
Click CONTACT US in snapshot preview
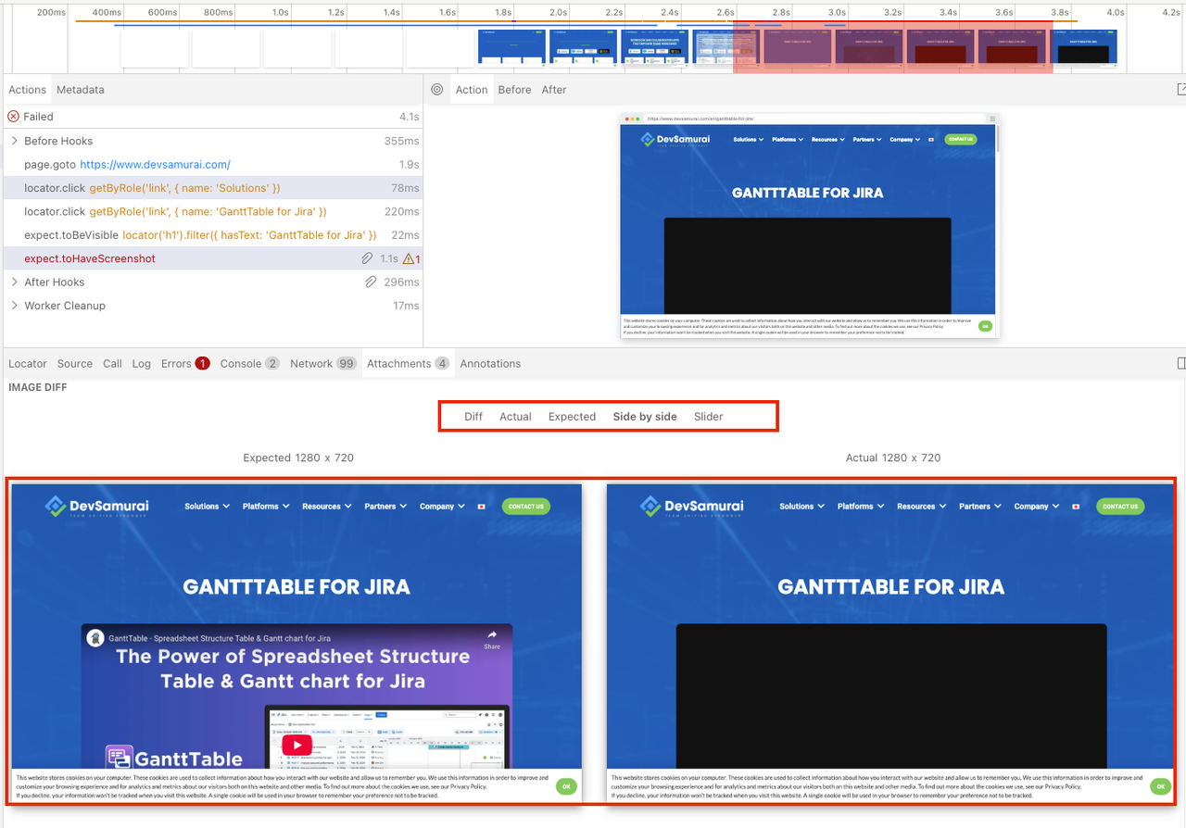click(960, 140)
